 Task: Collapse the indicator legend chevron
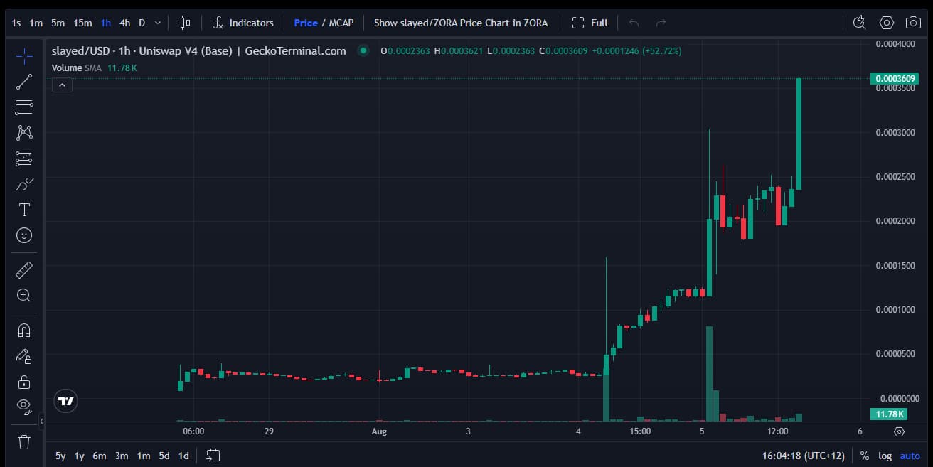coord(62,85)
